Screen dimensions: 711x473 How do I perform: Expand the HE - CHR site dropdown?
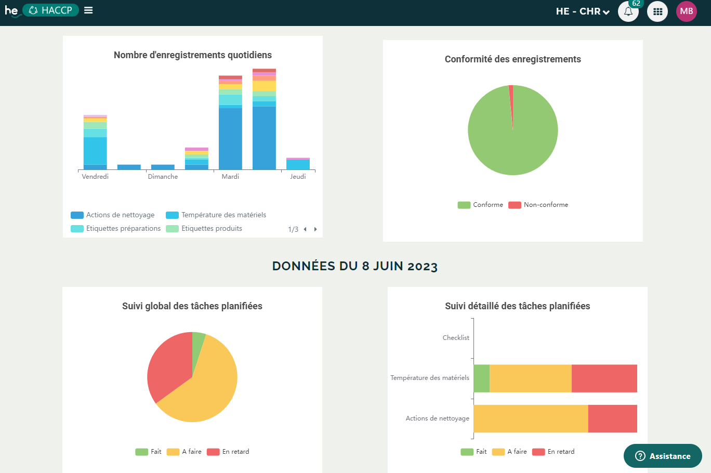click(582, 11)
